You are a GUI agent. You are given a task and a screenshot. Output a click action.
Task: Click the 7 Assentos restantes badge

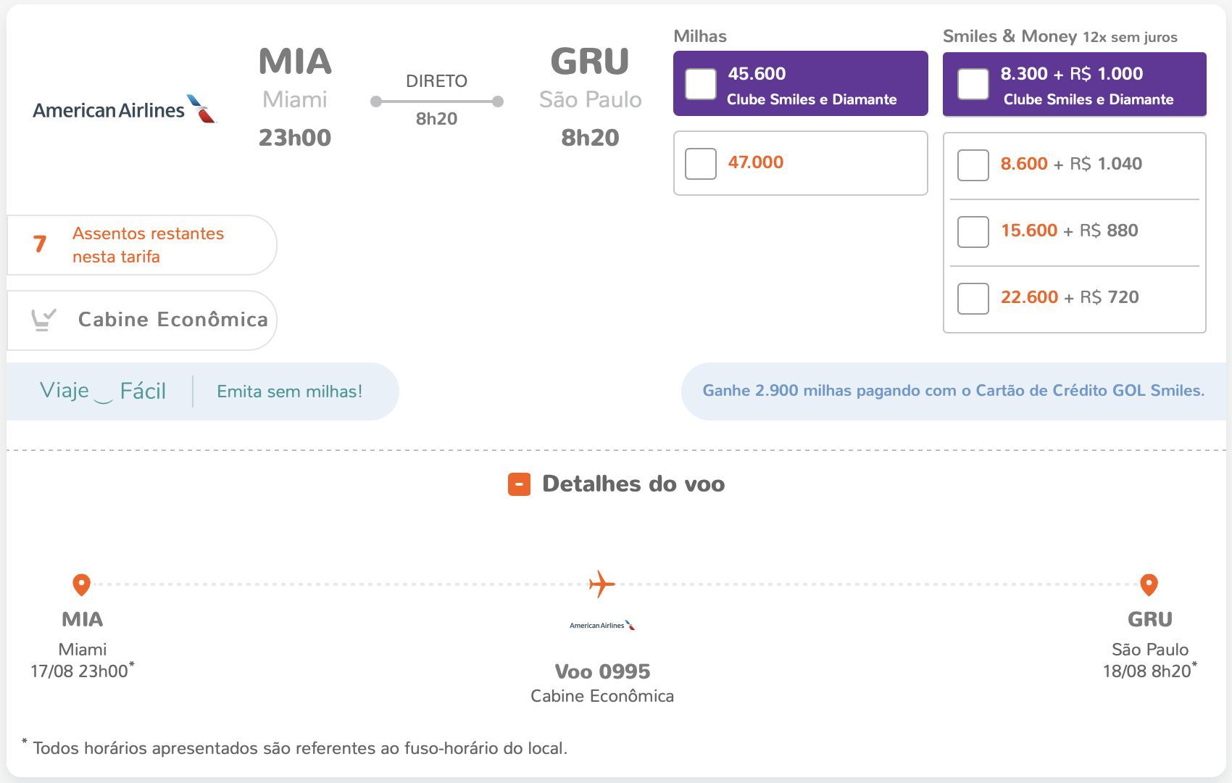coord(141,245)
